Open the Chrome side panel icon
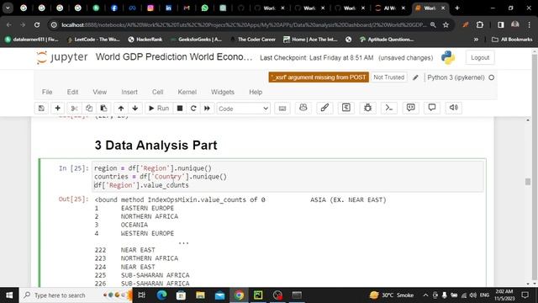The width and height of the screenshot is (538, 303). (501, 24)
